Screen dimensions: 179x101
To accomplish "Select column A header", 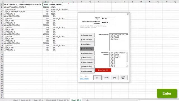I will point(23,2).
